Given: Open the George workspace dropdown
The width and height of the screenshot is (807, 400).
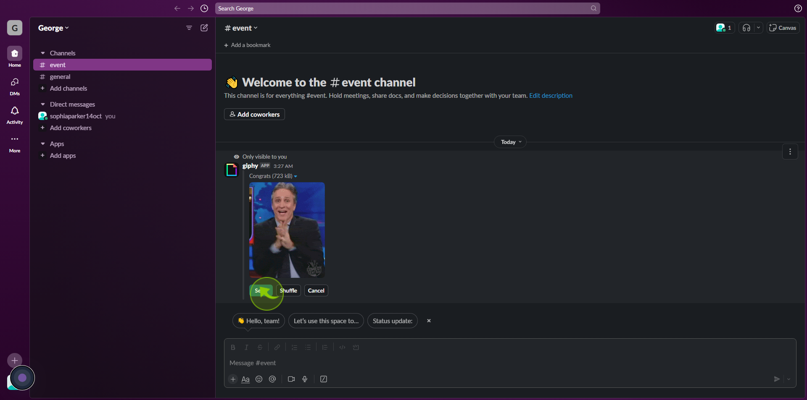Looking at the screenshot, I should pyautogui.click(x=53, y=28).
